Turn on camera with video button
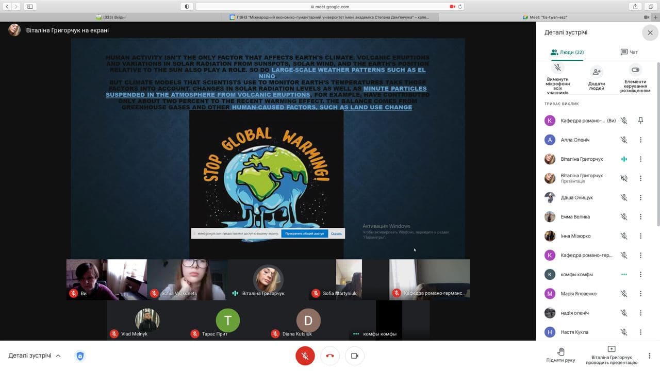The width and height of the screenshot is (660, 371). pyautogui.click(x=355, y=356)
